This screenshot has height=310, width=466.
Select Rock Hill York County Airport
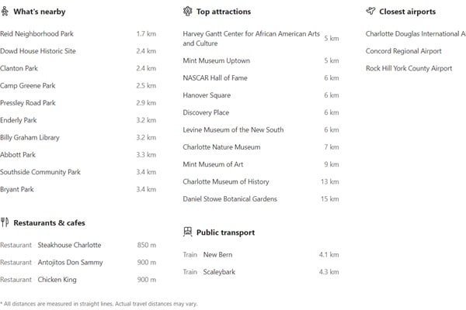pyautogui.click(x=409, y=68)
